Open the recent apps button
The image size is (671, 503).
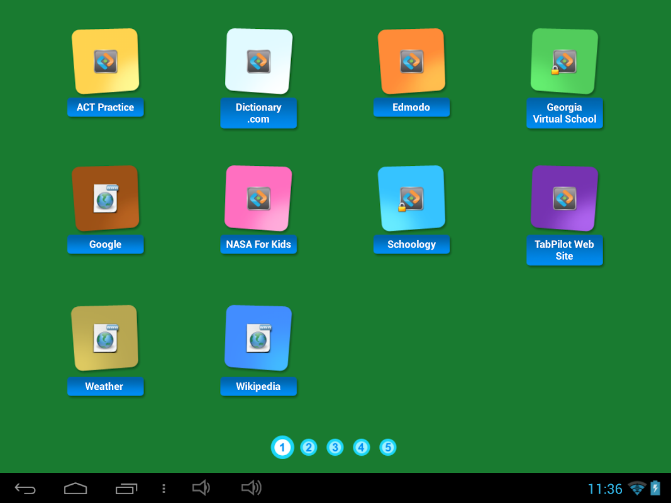coord(126,489)
